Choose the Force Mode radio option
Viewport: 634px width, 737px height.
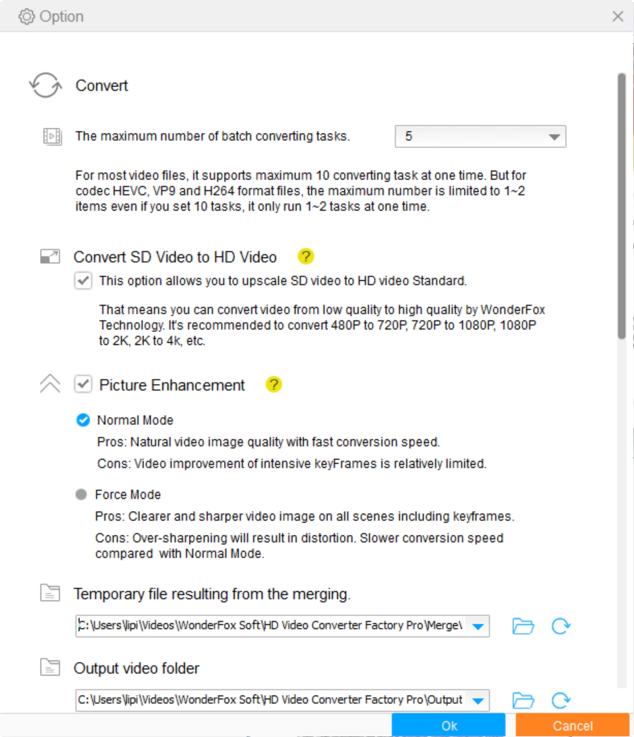pyautogui.click(x=81, y=495)
